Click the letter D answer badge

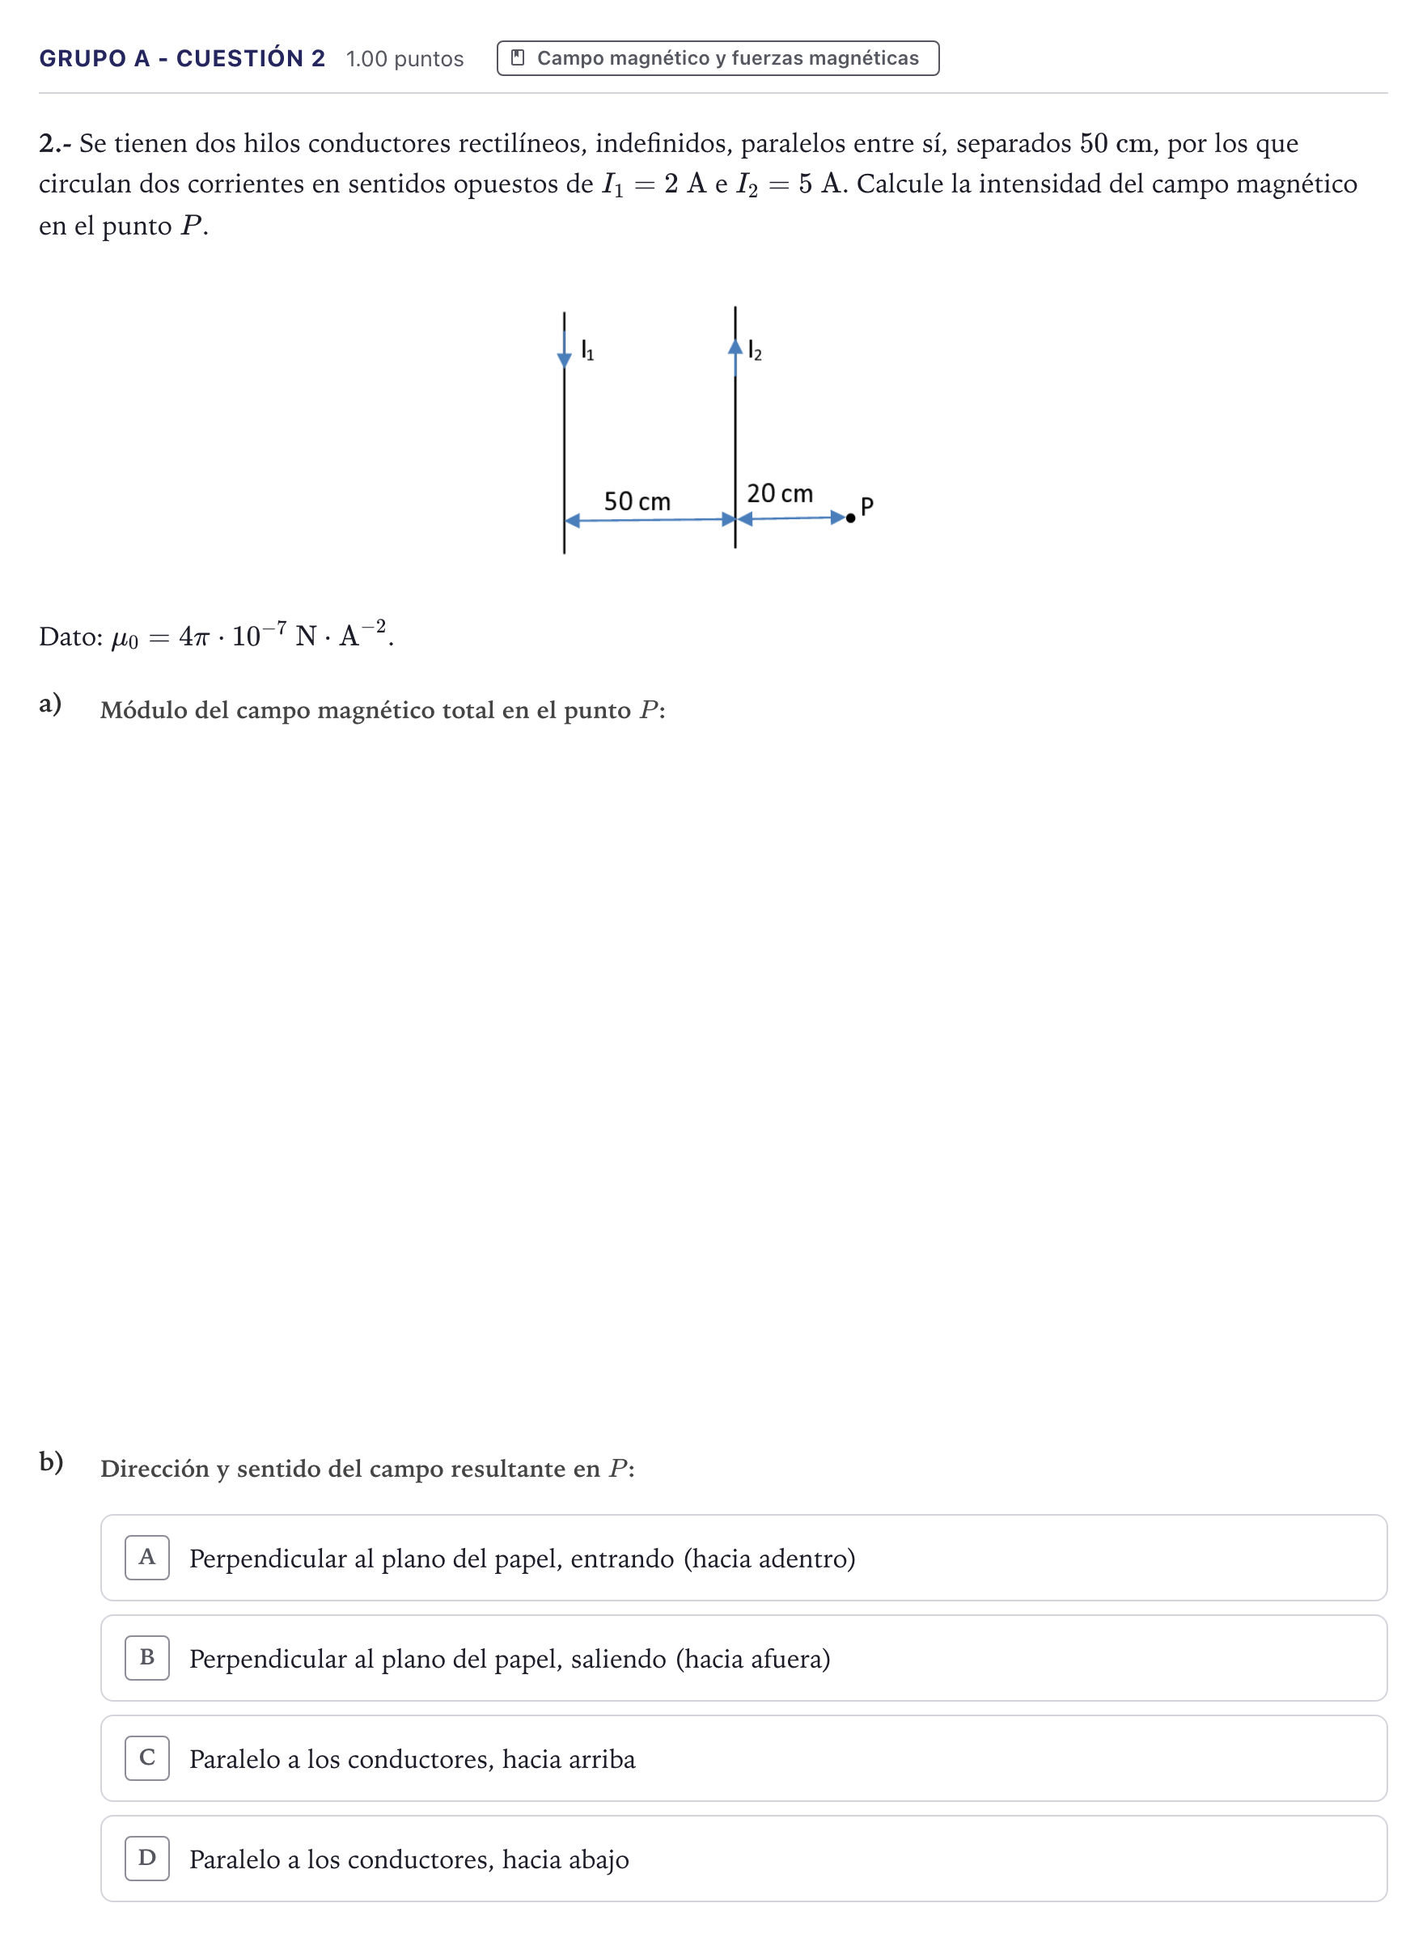147,1857
